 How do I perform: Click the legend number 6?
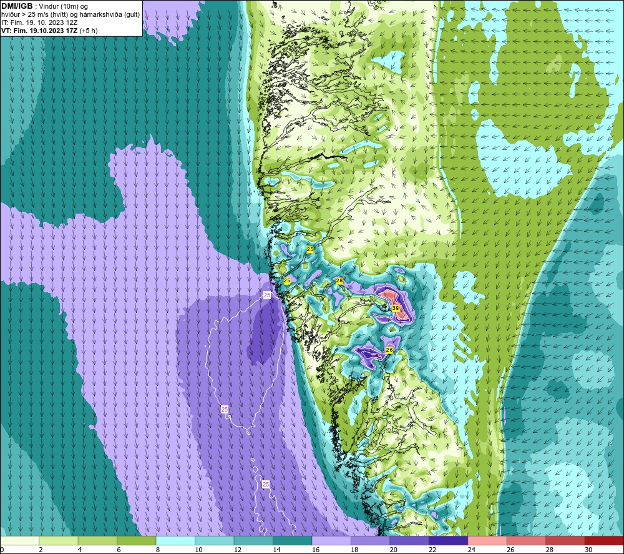click(x=119, y=550)
